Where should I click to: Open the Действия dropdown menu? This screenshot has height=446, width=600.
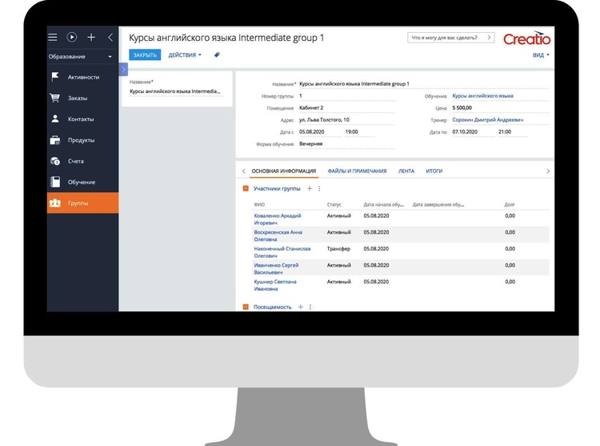185,55
